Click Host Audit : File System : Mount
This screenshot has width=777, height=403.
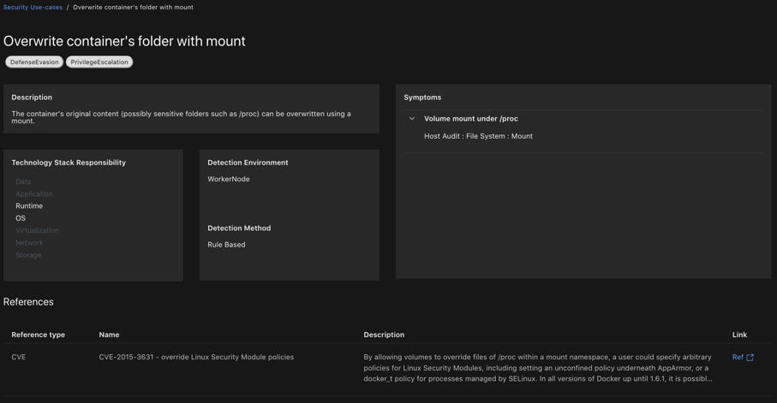tap(478, 136)
